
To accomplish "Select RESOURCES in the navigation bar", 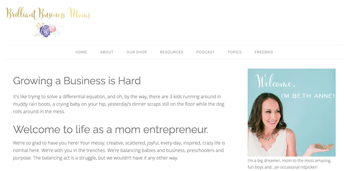I will [172, 52].
